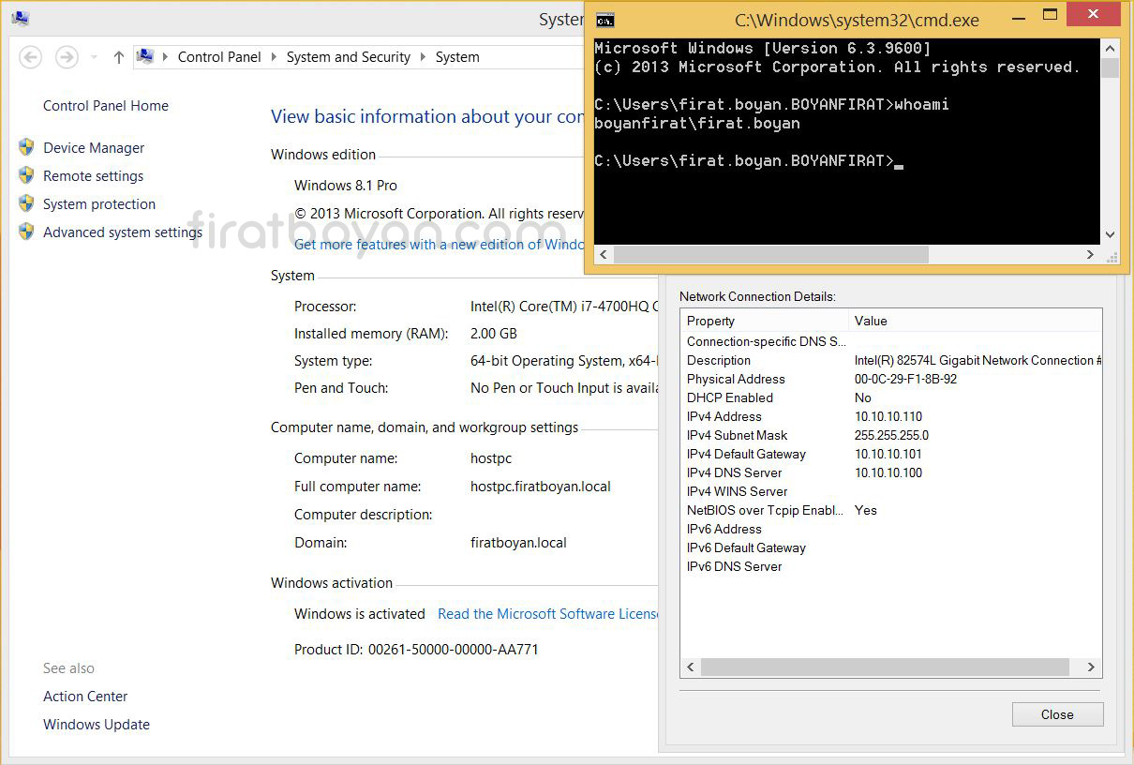
Task: Select the DHCP Enabled row
Action: (x=891, y=397)
